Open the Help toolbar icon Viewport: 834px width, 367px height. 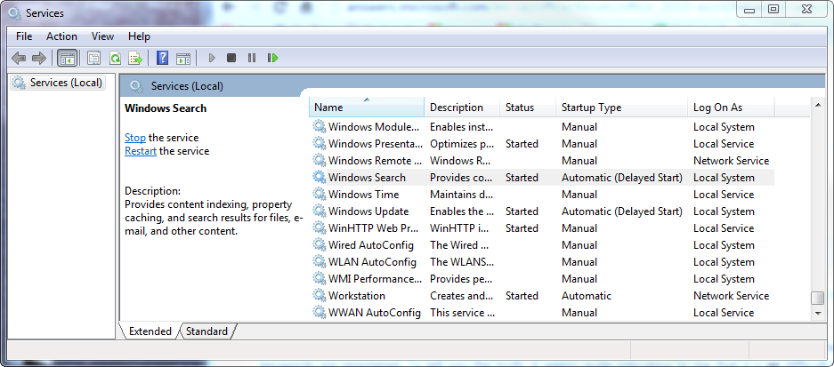pos(163,58)
